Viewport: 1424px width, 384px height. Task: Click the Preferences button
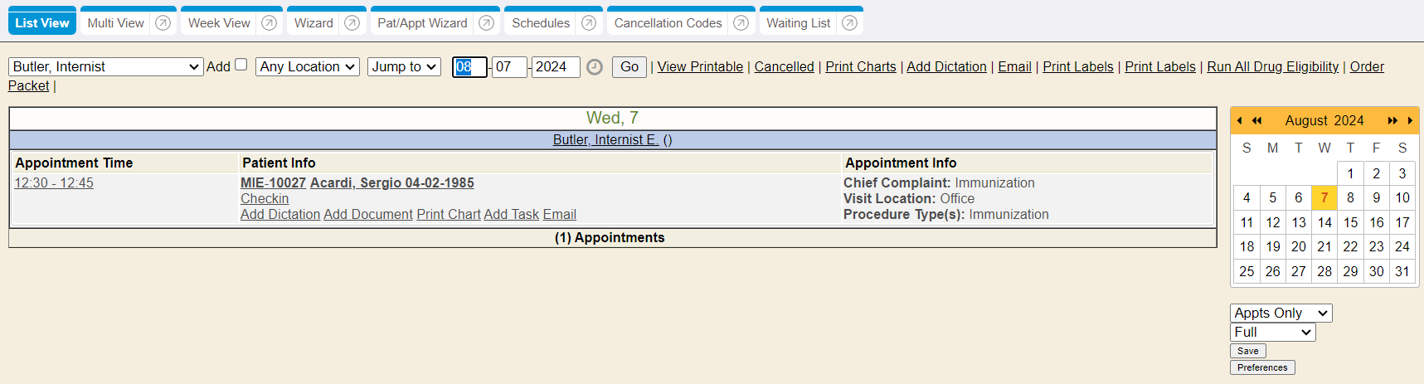tap(1262, 367)
